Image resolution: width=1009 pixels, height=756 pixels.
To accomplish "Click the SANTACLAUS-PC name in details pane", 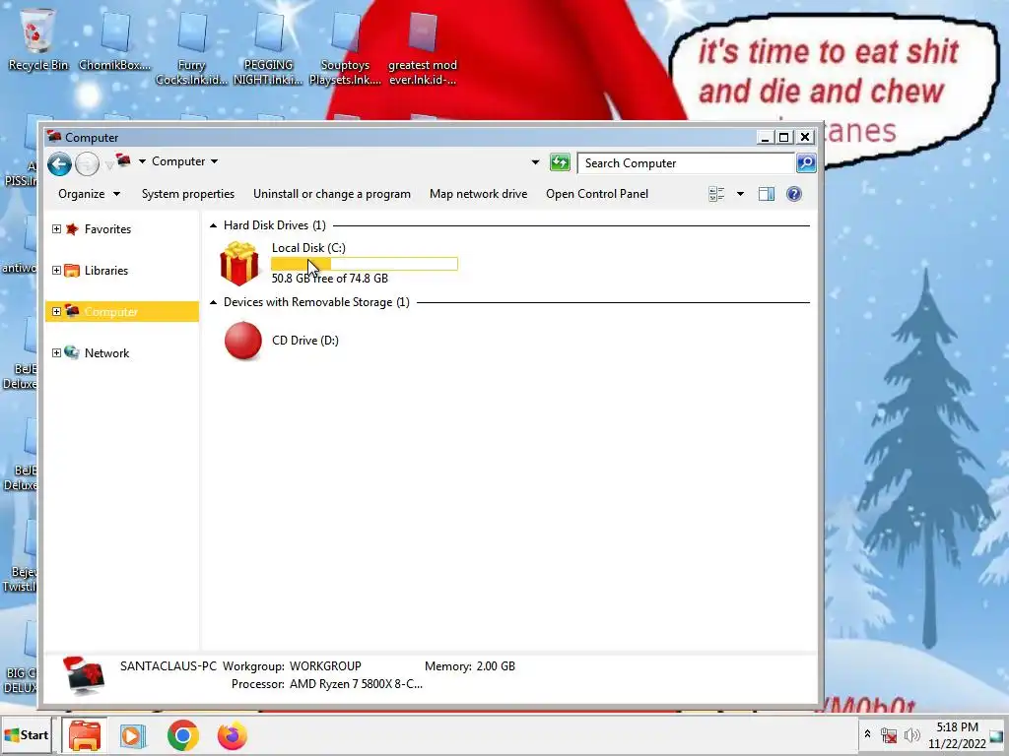I will [168, 666].
